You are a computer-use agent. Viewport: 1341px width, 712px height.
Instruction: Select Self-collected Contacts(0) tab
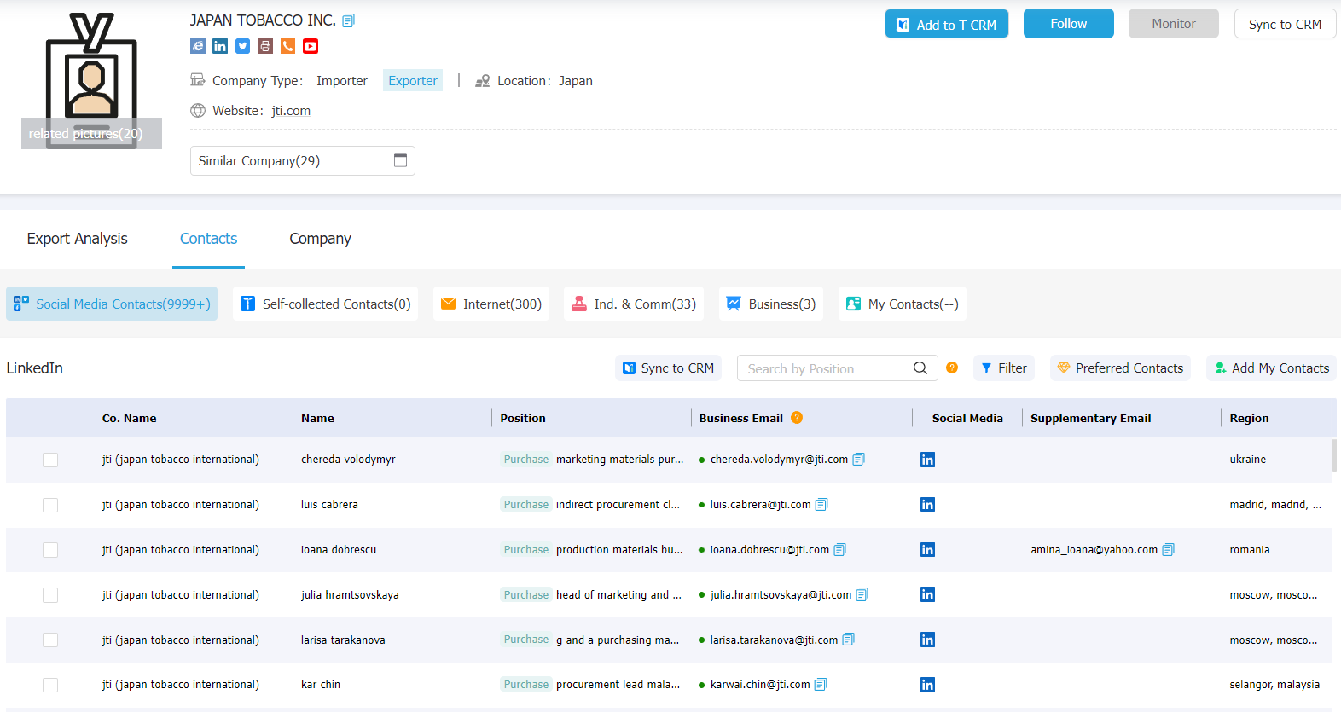325,304
